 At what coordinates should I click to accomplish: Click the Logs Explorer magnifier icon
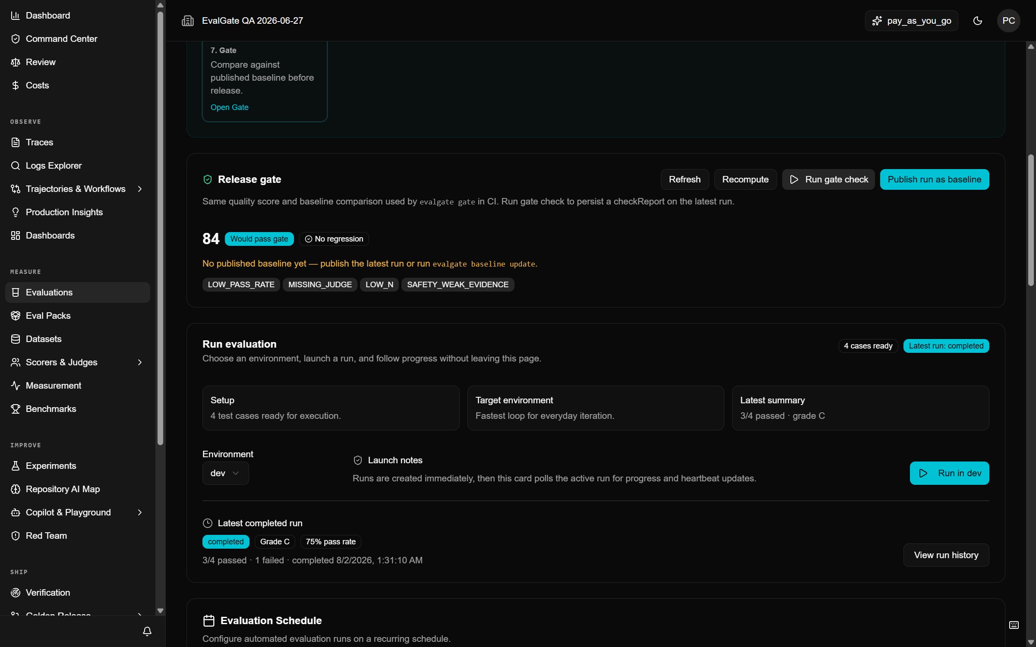click(x=16, y=166)
